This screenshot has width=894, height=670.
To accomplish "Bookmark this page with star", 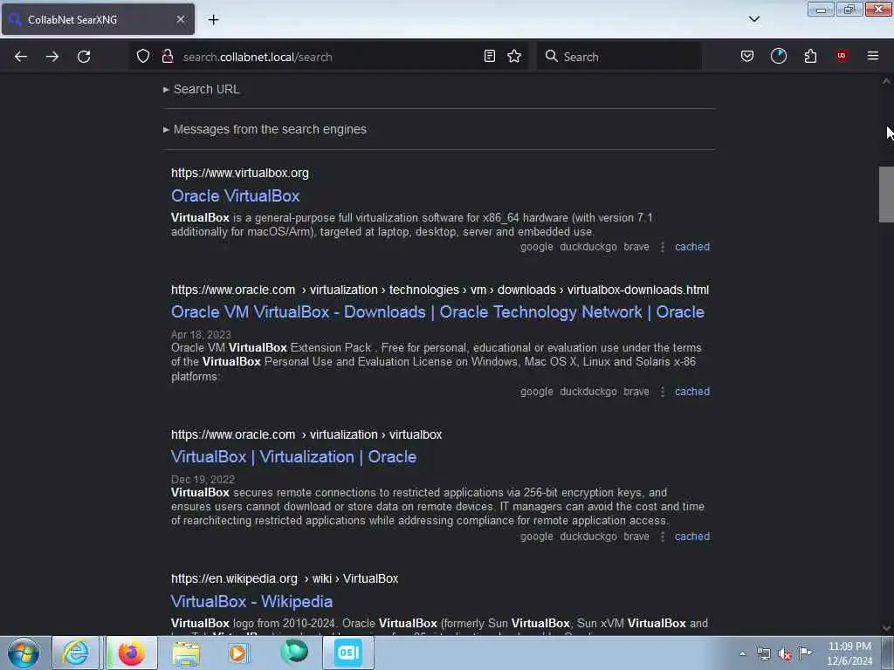I will (x=514, y=56).
